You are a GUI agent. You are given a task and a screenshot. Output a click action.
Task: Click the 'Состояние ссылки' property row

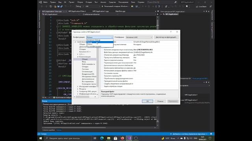coord(140,73)
